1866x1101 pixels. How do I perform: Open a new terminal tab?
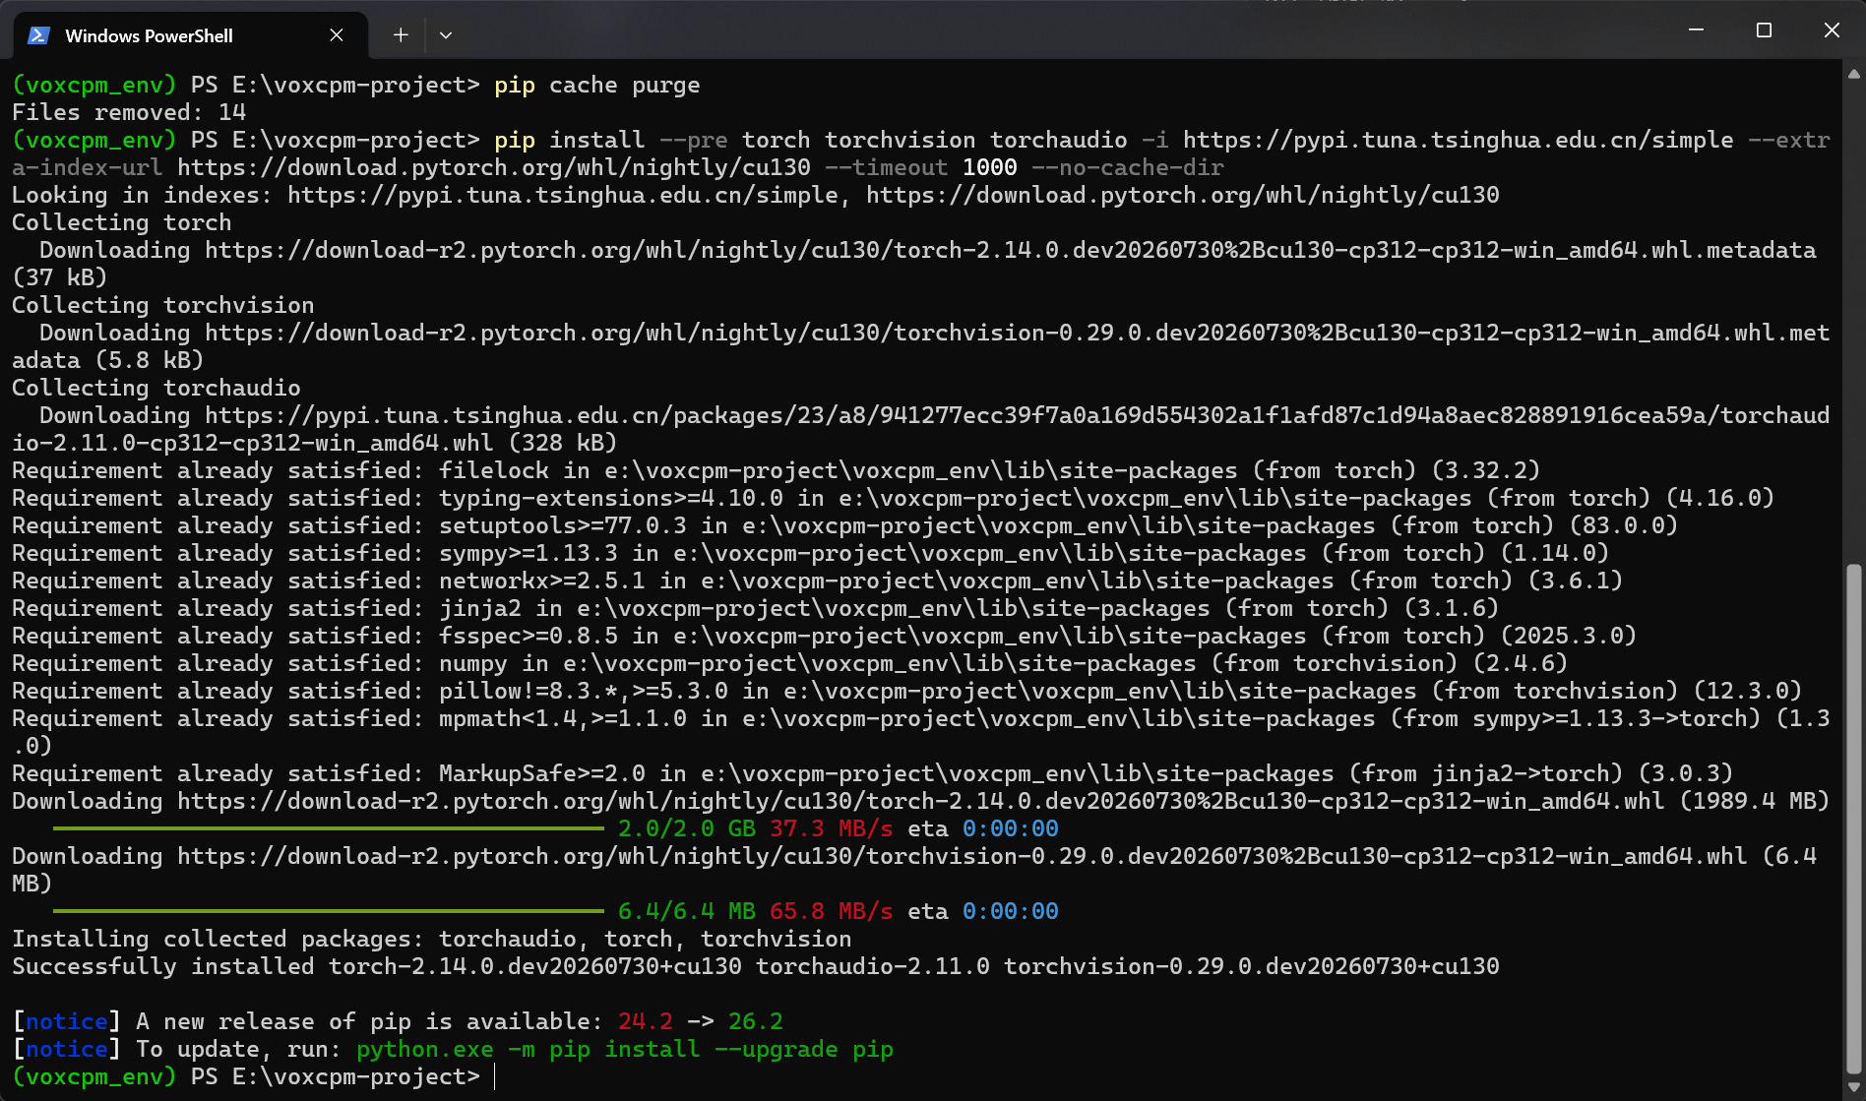401,35
